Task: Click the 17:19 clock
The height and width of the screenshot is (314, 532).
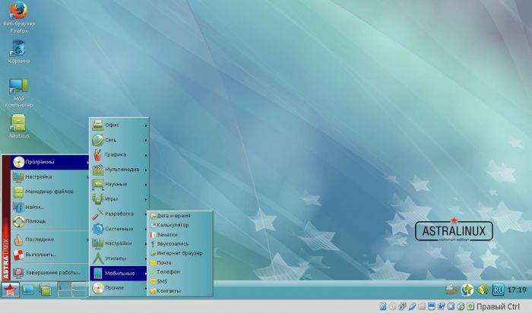Action: [x=517, y=290]
